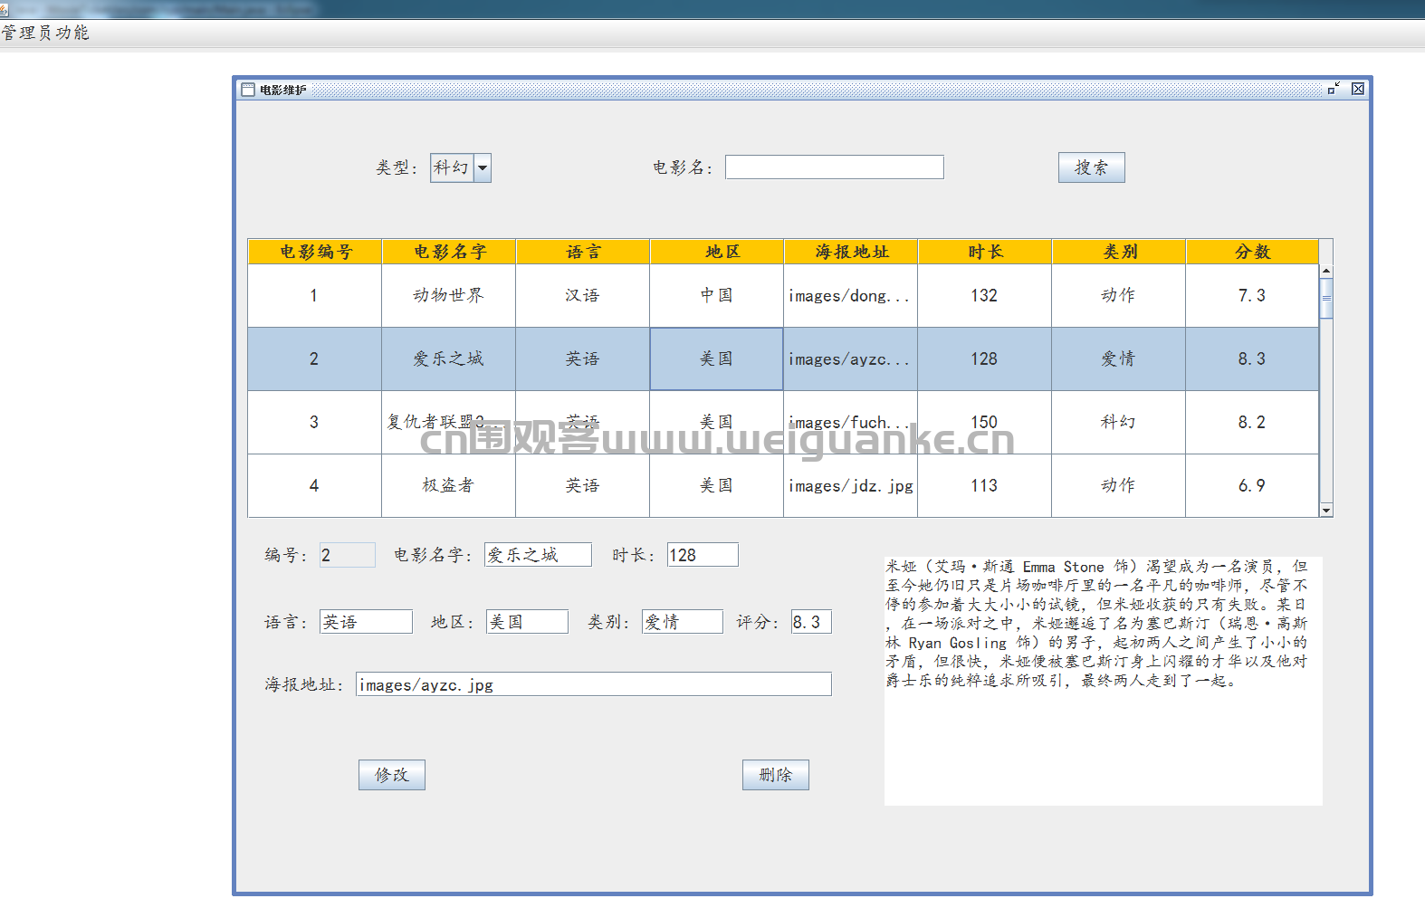Click the 分数 column header
Viewport: 1425px width, 908px height.
[1253, 252]
